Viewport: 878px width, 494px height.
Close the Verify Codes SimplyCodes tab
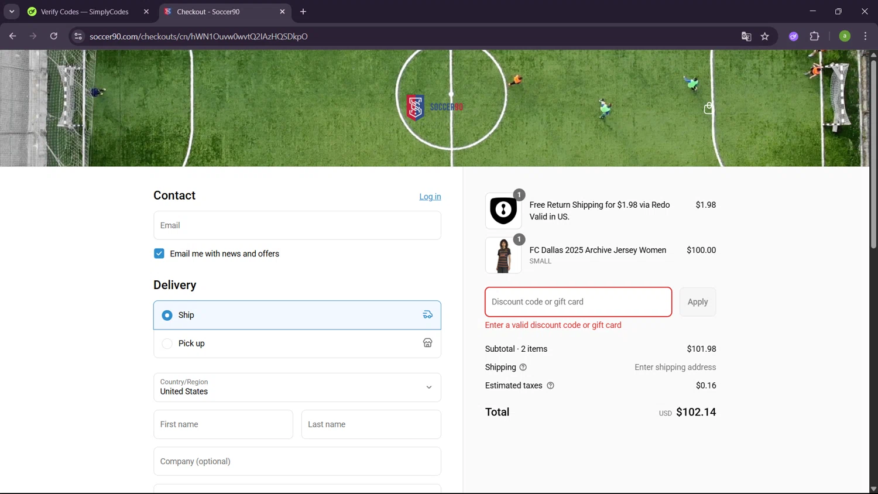click(146, 12)
